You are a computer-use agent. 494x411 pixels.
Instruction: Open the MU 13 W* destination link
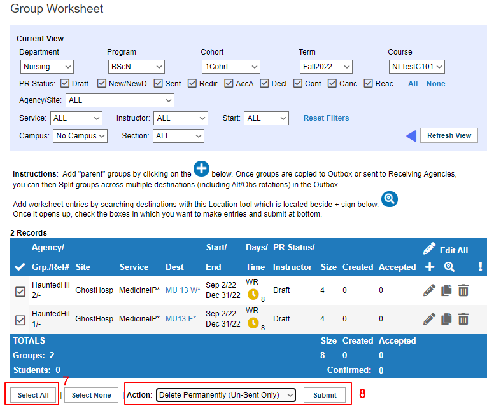(183, 290)
